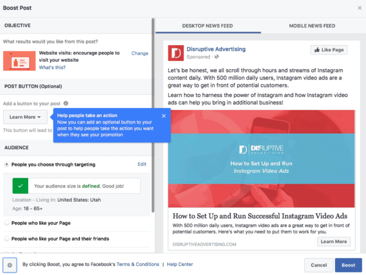The image size is (366, 275).
Task: Open the 'Learn More' post button dropdown
Action: tap(25, 117)
